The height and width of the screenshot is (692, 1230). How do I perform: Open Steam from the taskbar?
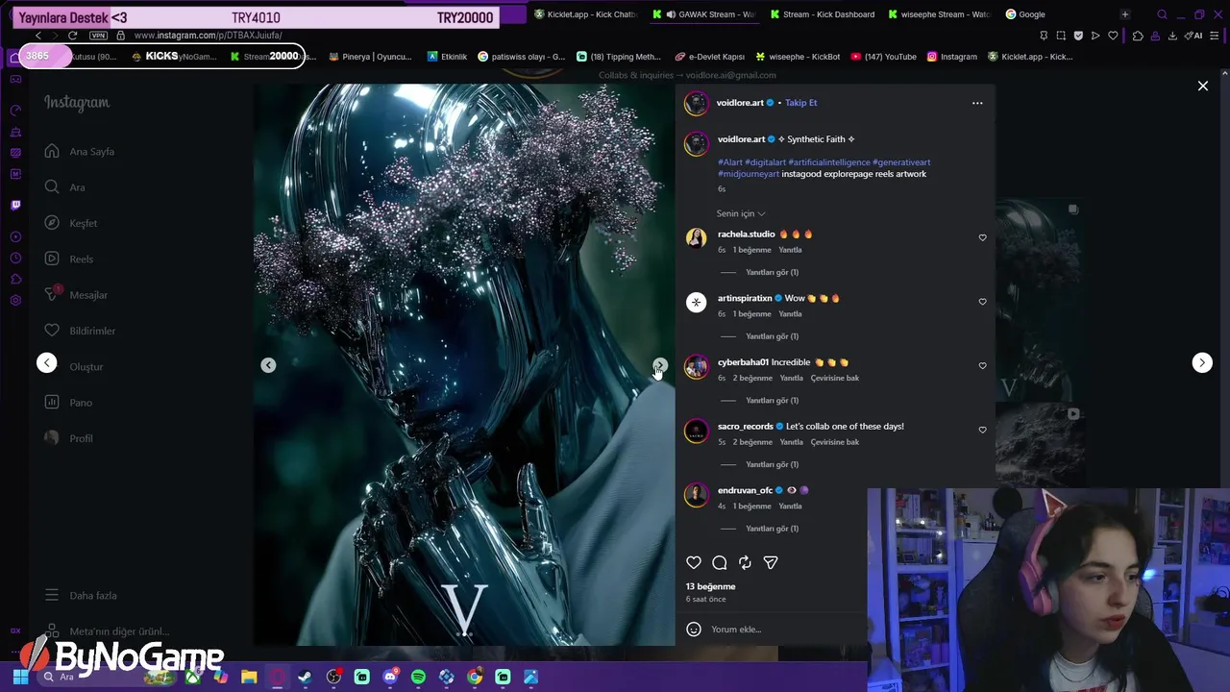pos(305,678)
